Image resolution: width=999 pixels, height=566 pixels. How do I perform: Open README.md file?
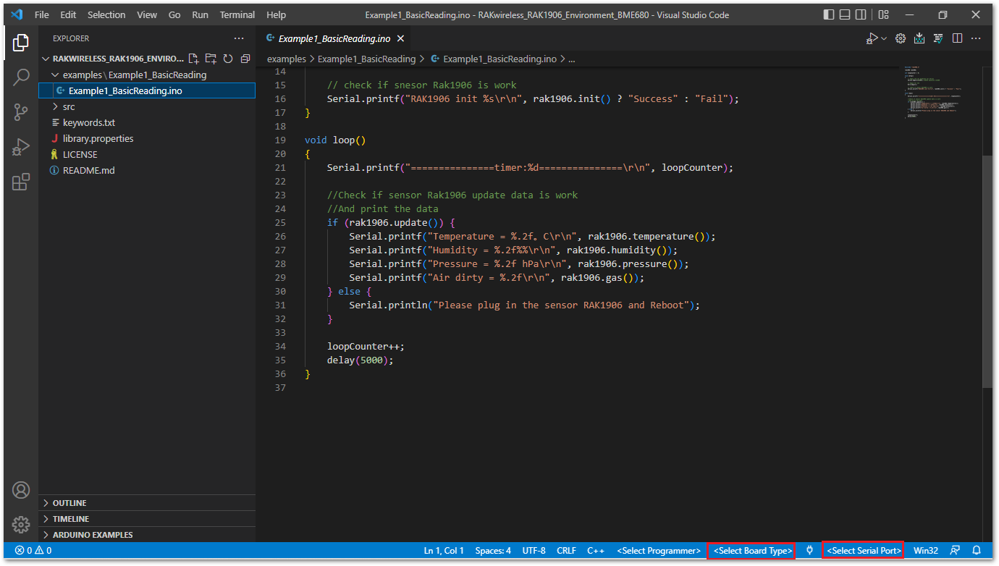tap(147, 170)
